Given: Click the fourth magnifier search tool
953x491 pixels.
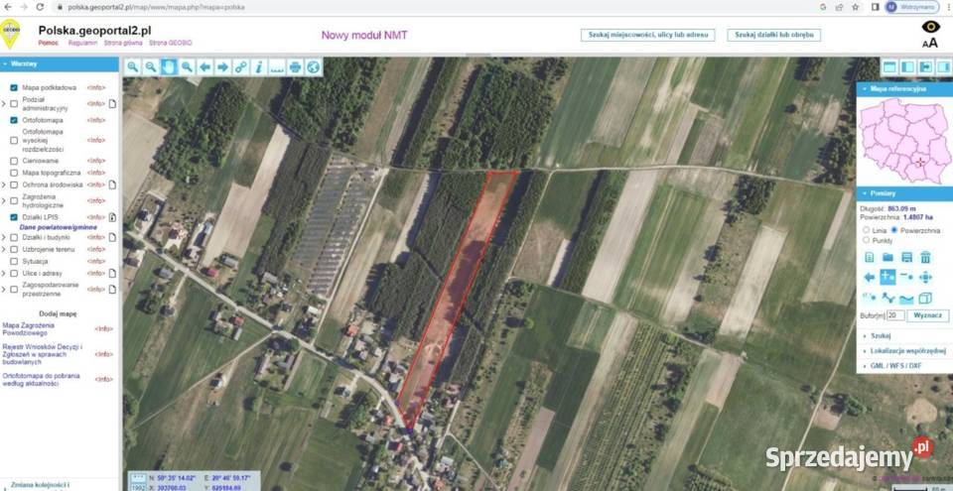Looking at the screenshot, I should click(x=188, y=66).
